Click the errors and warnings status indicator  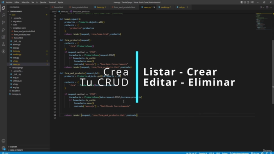pyautogui.click(x=6, y=153)
